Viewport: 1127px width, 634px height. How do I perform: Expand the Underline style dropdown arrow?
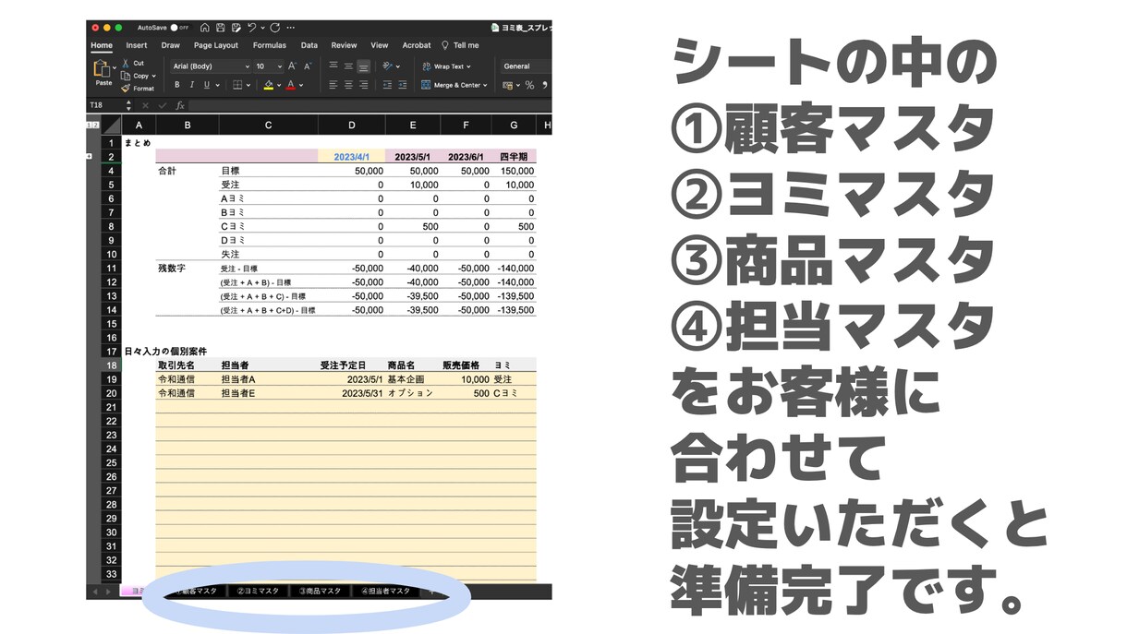[217, 86]
